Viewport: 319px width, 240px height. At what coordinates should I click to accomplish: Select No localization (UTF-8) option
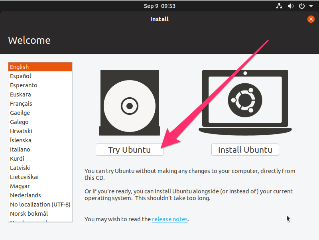(40, 204)
